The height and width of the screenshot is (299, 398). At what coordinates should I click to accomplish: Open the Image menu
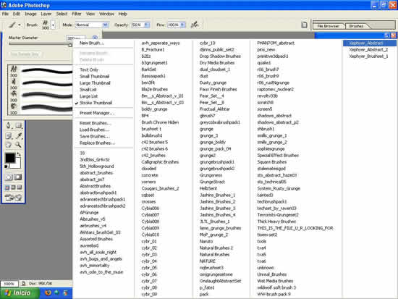tap(30, 14)
